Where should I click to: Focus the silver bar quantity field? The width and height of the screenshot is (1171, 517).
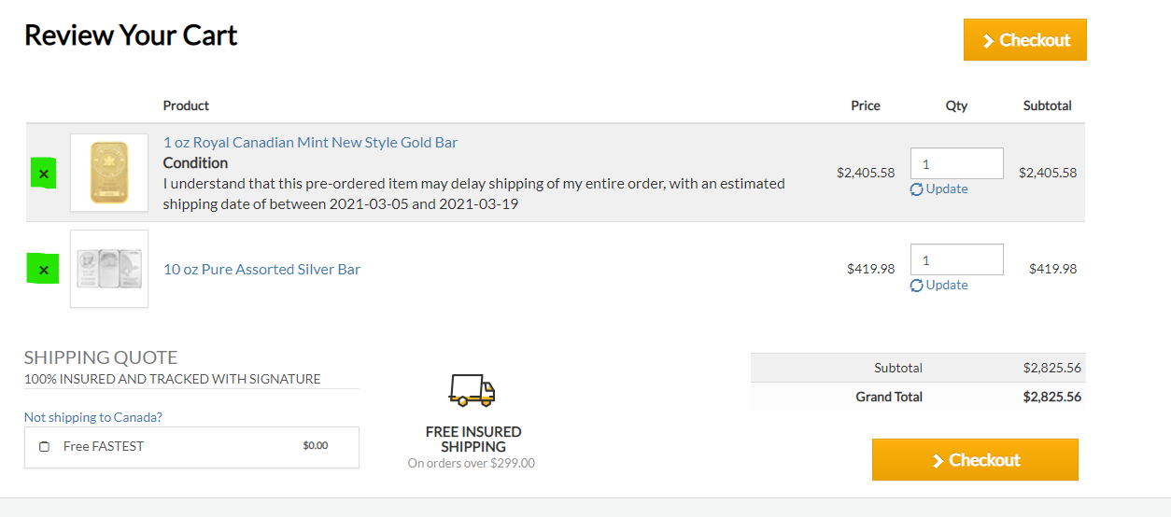[957, 259]
